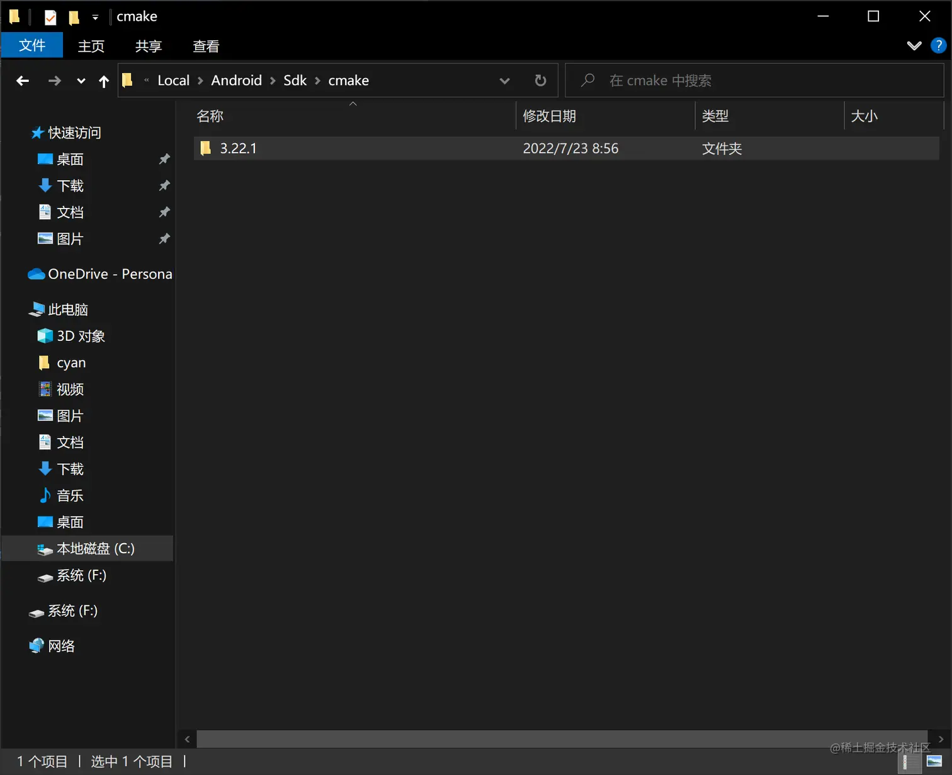Viewport: 952px width, 775px height.
Task: Click the pin icon beside pinned 文档
Action: pyautogui.click(x=164, y=212)
